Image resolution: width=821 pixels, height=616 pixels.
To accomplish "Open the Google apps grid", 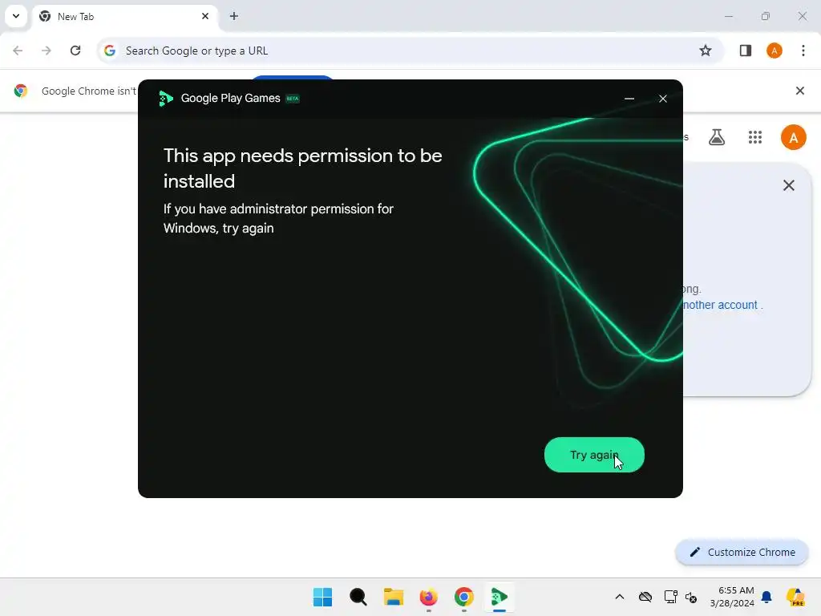I will point(755,137).
